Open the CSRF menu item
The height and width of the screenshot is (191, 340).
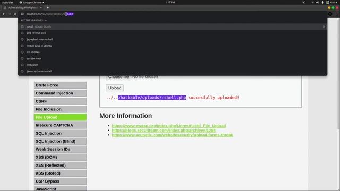pos(60,101)
